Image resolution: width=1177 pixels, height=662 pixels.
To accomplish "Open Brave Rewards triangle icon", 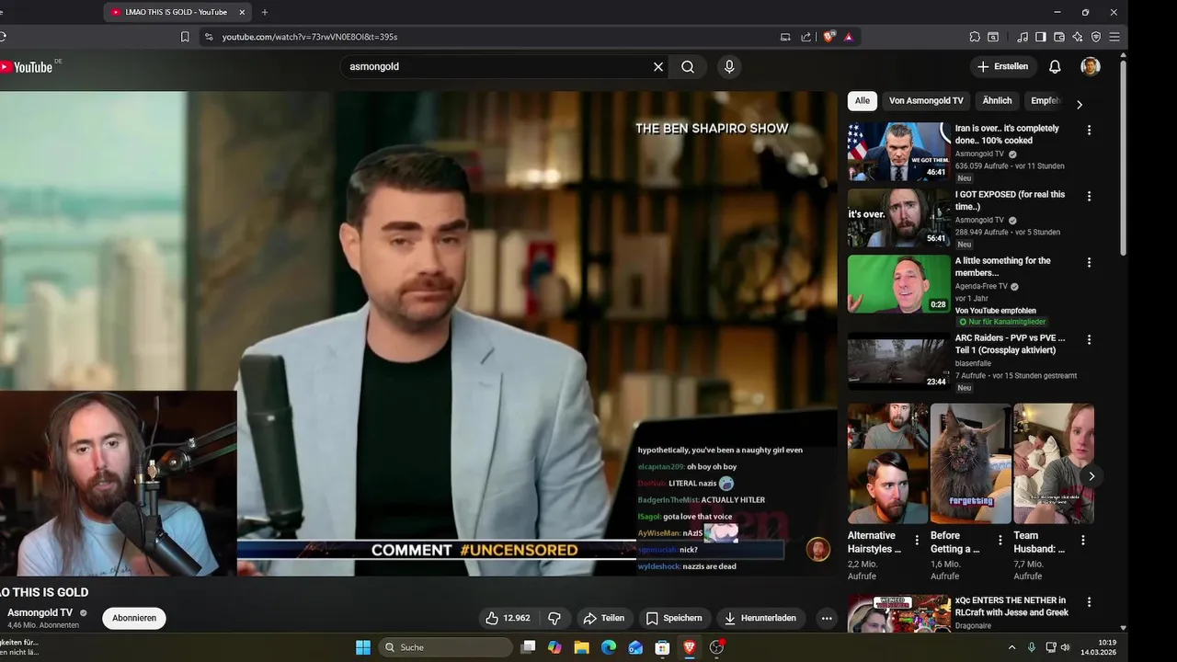I will pyautogui.click(x=849, y=37).
